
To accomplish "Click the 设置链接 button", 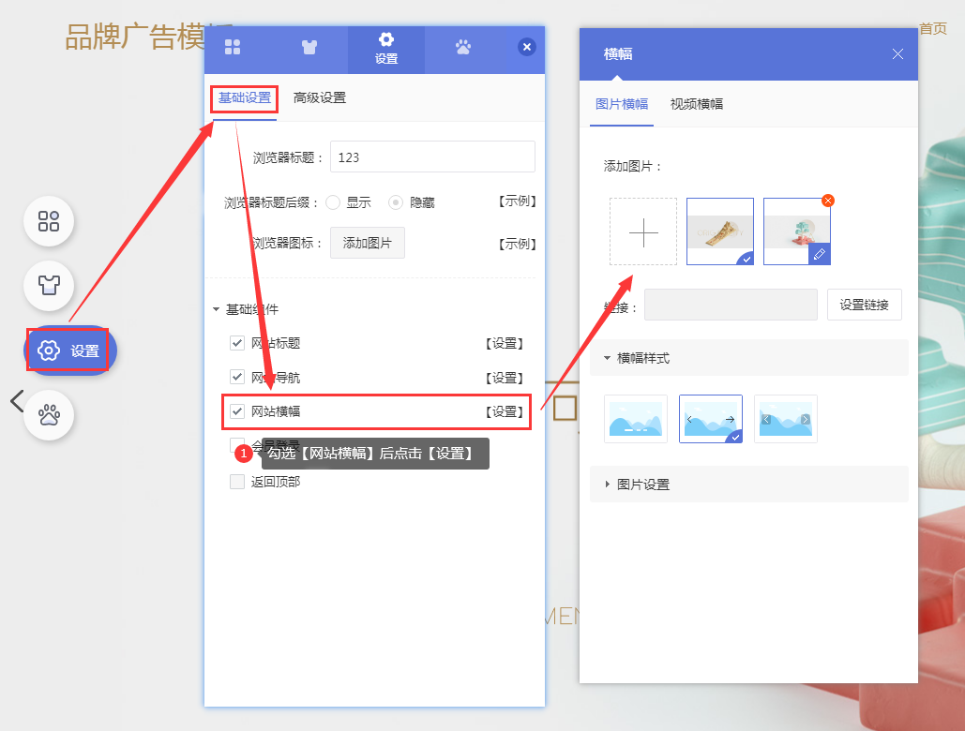I will [864, 305].
